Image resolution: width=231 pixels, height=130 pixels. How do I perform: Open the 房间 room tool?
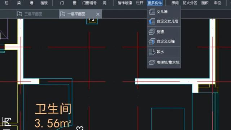[175, 3]
